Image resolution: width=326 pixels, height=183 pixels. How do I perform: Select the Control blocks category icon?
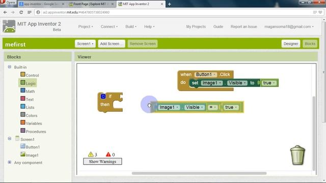click(23, 74)
